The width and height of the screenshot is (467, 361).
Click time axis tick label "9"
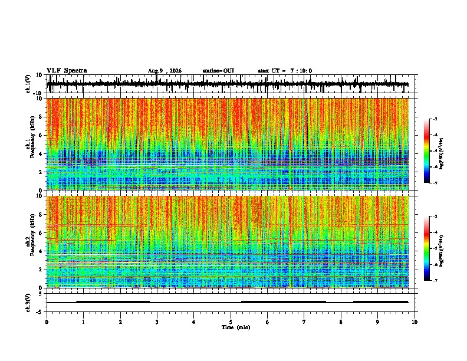click(x=377, y=322)
